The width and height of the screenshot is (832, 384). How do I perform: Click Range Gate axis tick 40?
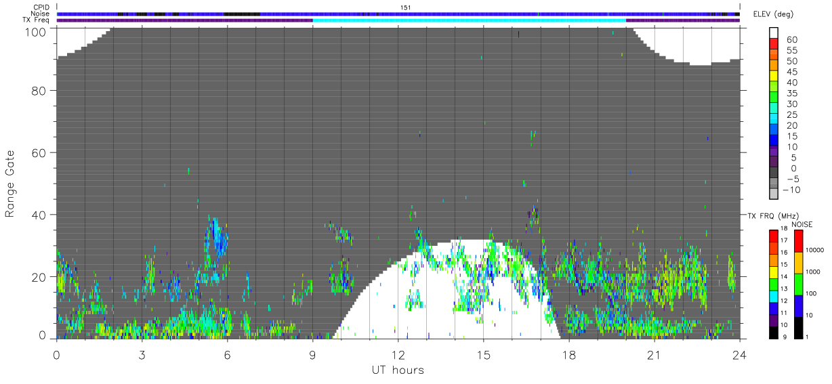point(40,215)
